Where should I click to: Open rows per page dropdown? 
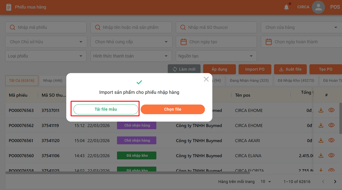click(x=266, y=182)
